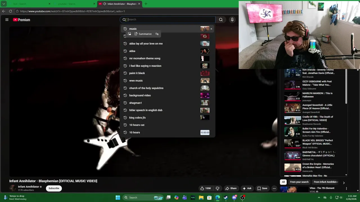Click the Infant Annihilator channel avatar
360x202 pixels.
coord(13,188)
